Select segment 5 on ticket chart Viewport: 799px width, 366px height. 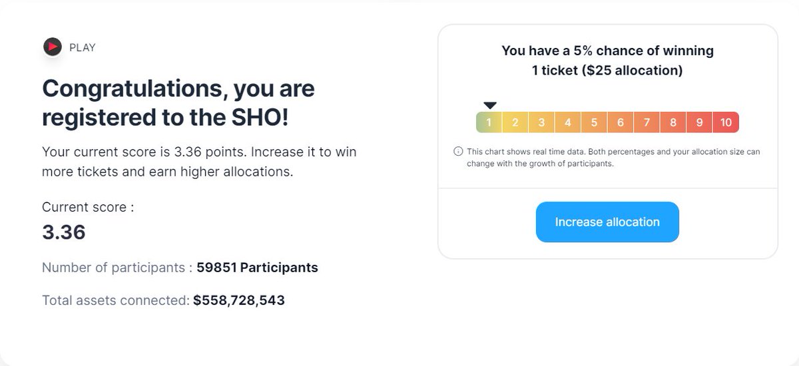point(594,122)
